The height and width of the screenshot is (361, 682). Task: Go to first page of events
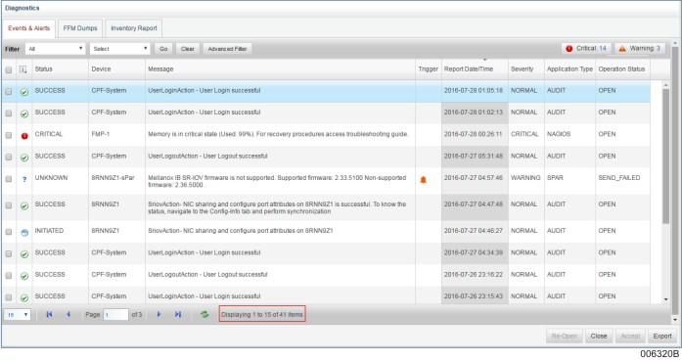[x=49, y=314]
